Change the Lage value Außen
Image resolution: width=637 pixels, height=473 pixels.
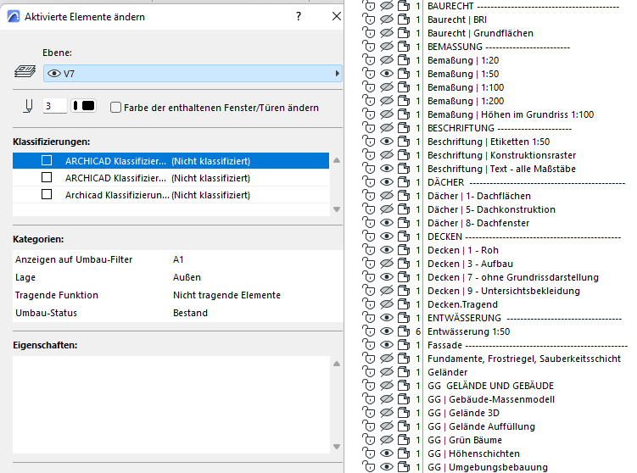(x=187, y=277)
